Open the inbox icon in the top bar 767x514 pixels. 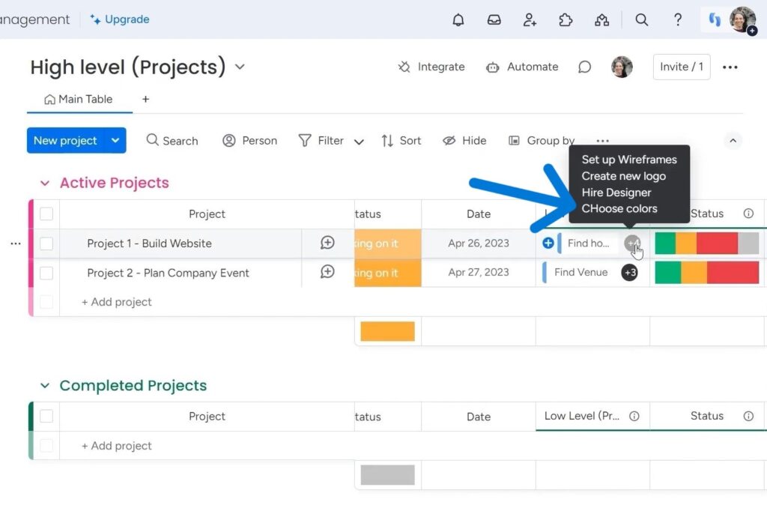(x=494, y=19)
